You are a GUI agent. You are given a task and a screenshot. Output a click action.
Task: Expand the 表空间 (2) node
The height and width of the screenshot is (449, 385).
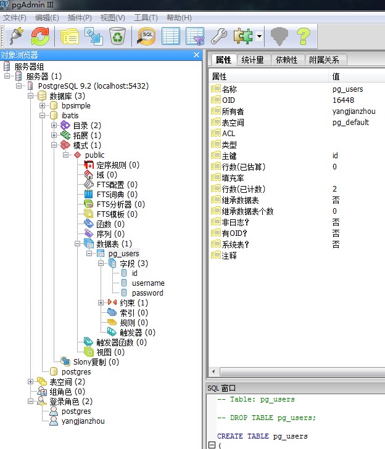[31, 381]
